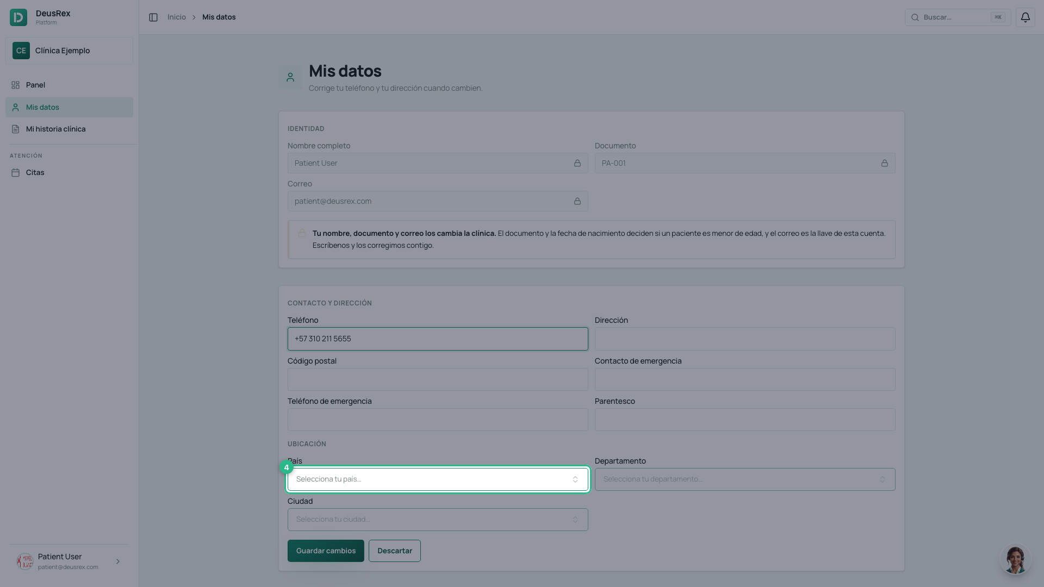Screen dimensions: 1044x587
Task: Click the locked Correo email field
Action: (x=438, y=201)
